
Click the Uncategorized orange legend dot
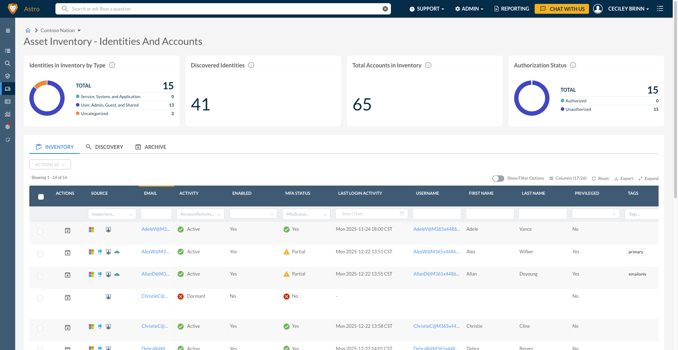click(78, 113)
